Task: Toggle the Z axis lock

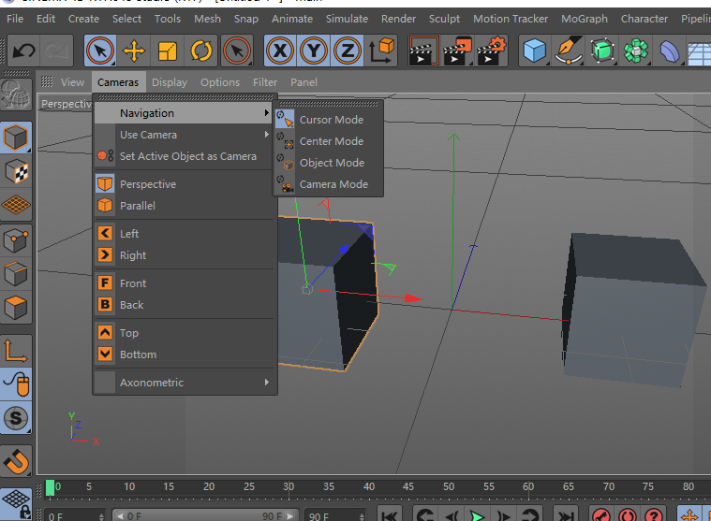Action: (x=348, y=51)
